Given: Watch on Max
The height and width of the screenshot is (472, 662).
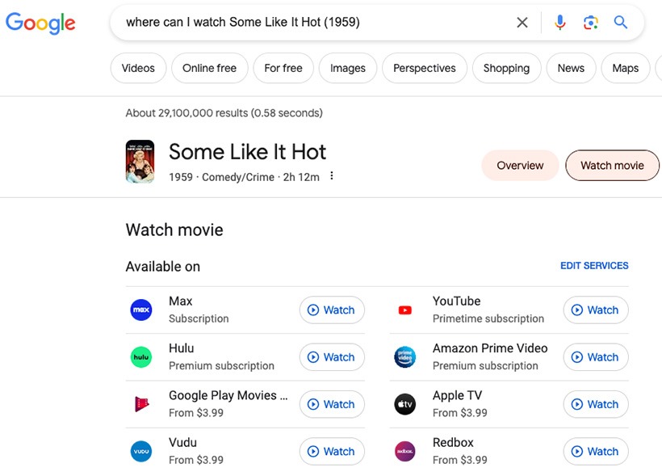Looking at the screenshot, I should 332,310.
